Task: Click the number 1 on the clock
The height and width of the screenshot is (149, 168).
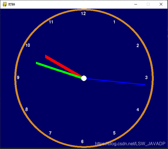Action: pos(114,22)
